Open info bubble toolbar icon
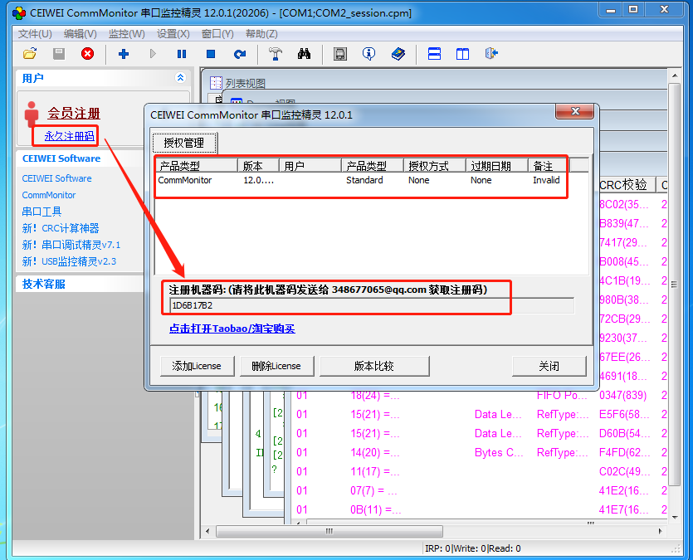Screen dimensions: 693x560 [368, 54]
